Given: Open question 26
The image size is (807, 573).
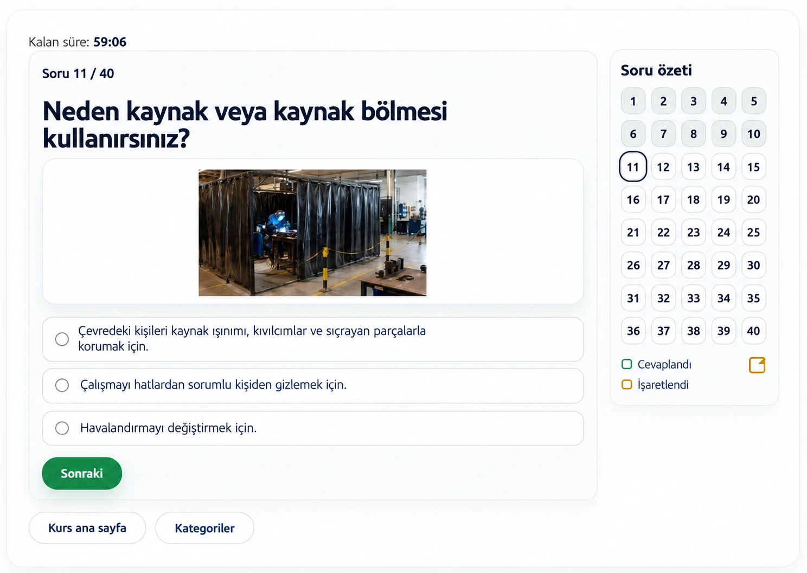Looking at the screenshot, I should [x=633, y=265].
